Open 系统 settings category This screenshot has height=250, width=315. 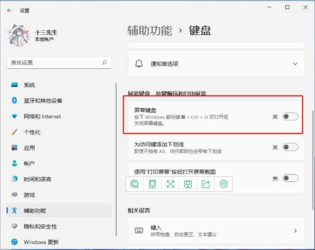[x=59, y=85]
